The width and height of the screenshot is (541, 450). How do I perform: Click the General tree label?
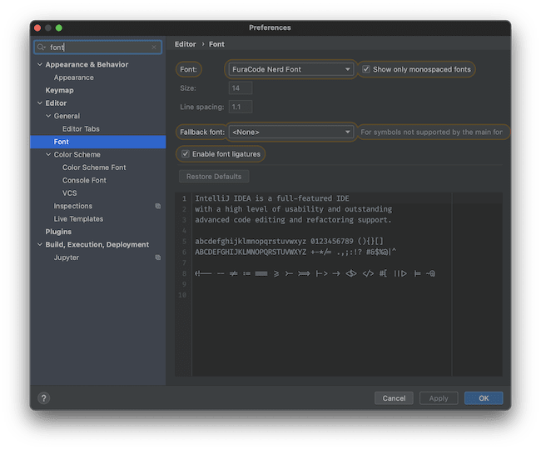coord(67,116)
